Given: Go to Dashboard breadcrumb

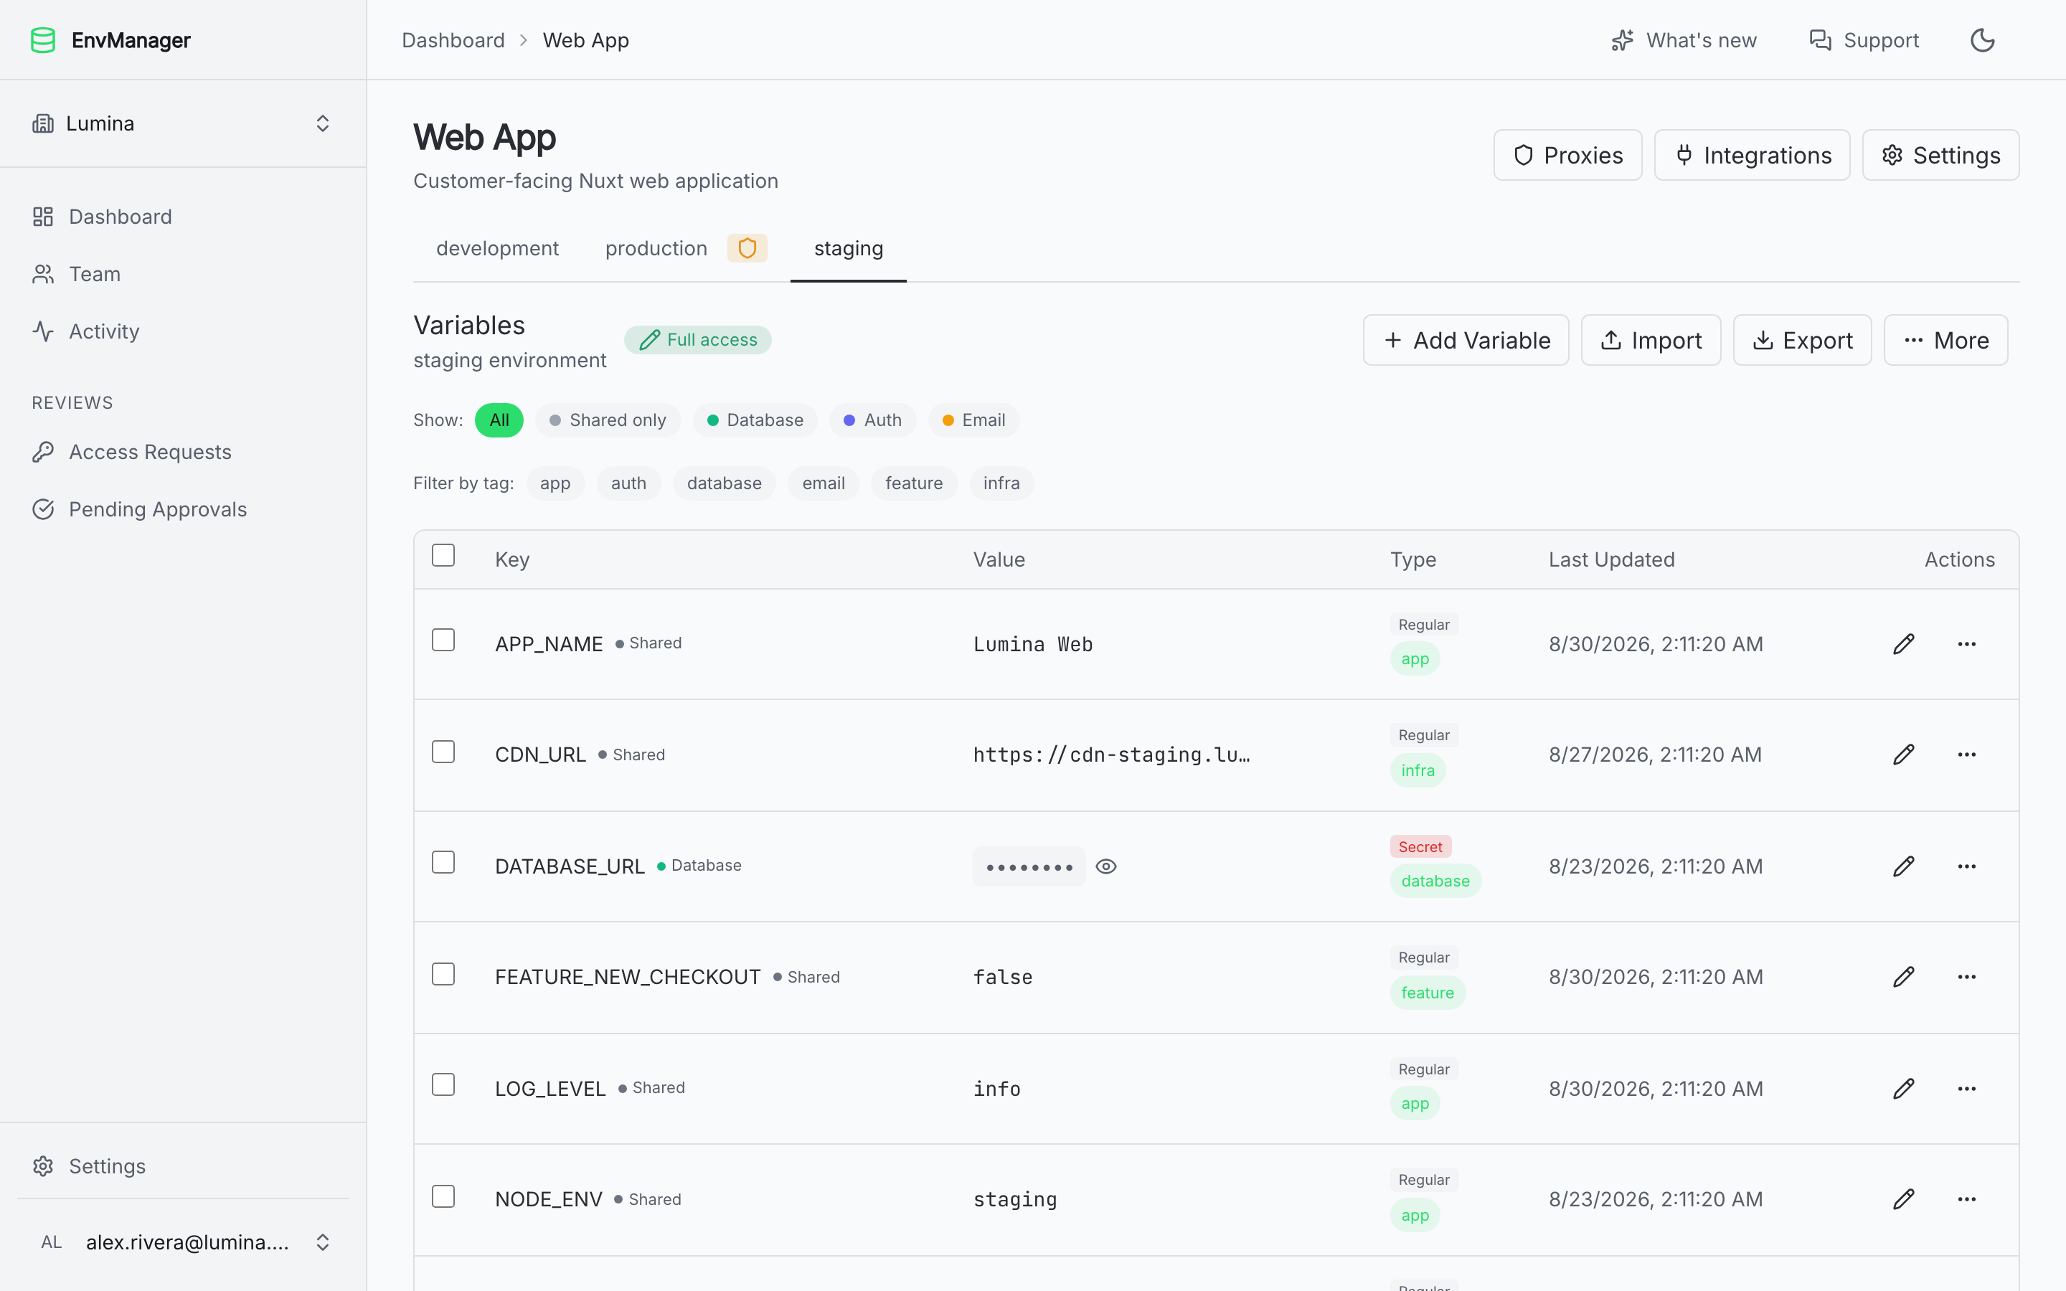Looking at the screenshot, I should [453, 40].
